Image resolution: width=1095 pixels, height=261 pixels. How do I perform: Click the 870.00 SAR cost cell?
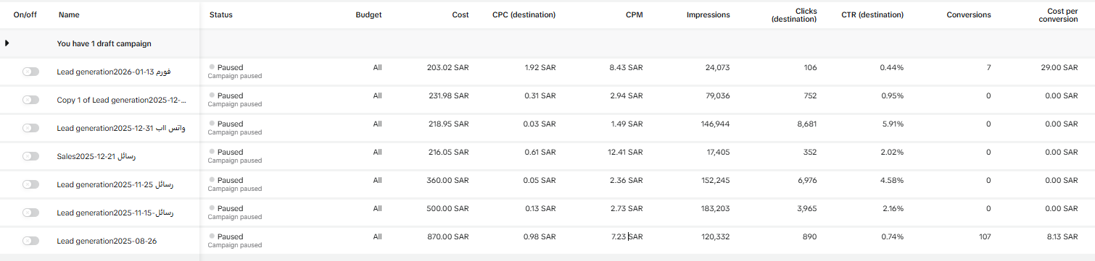[448, 236]
